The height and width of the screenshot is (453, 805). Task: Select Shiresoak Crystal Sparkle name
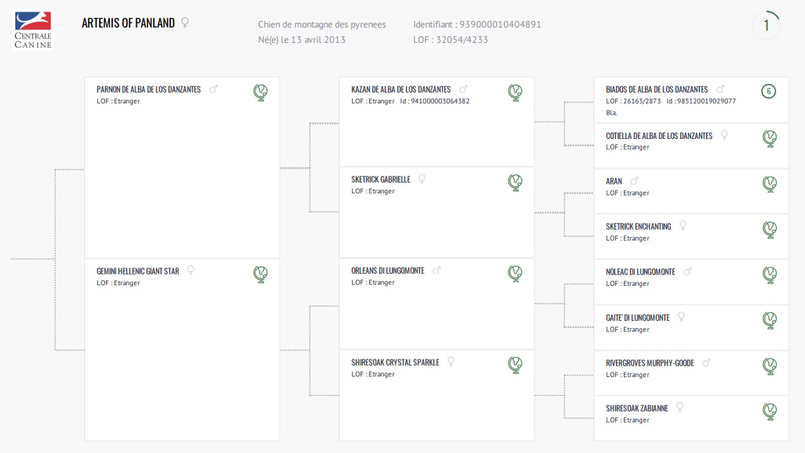click(395, 362)
